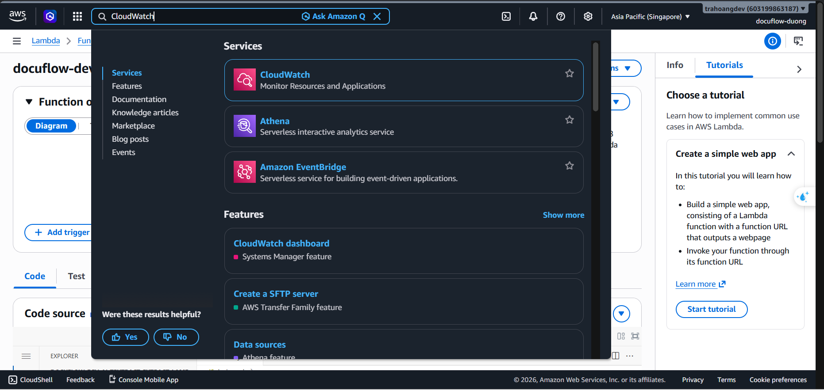Select Marketplace in the search filter list
The height and width of the screenshot is (390, 824).
(134, 126)
